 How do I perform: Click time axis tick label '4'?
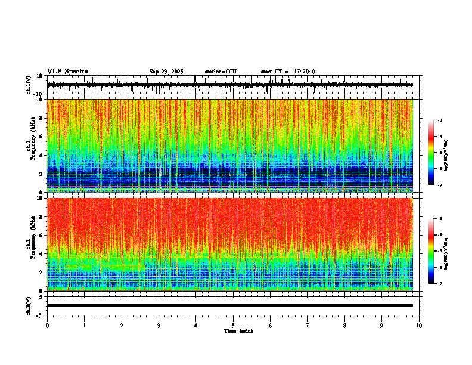click(196, 326)
